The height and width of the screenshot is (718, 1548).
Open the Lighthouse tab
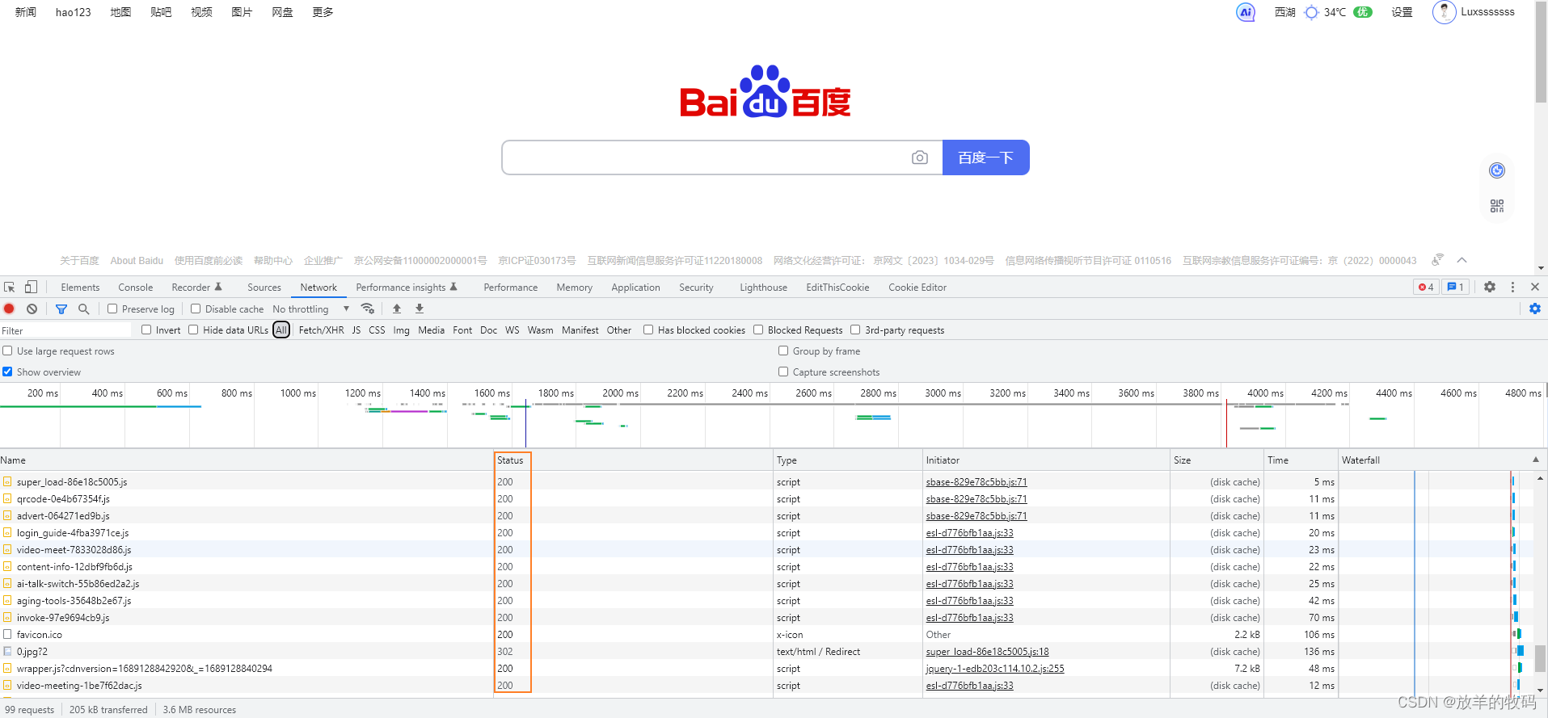pos(763,288)
